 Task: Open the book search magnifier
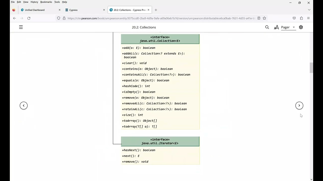point(267,27)
